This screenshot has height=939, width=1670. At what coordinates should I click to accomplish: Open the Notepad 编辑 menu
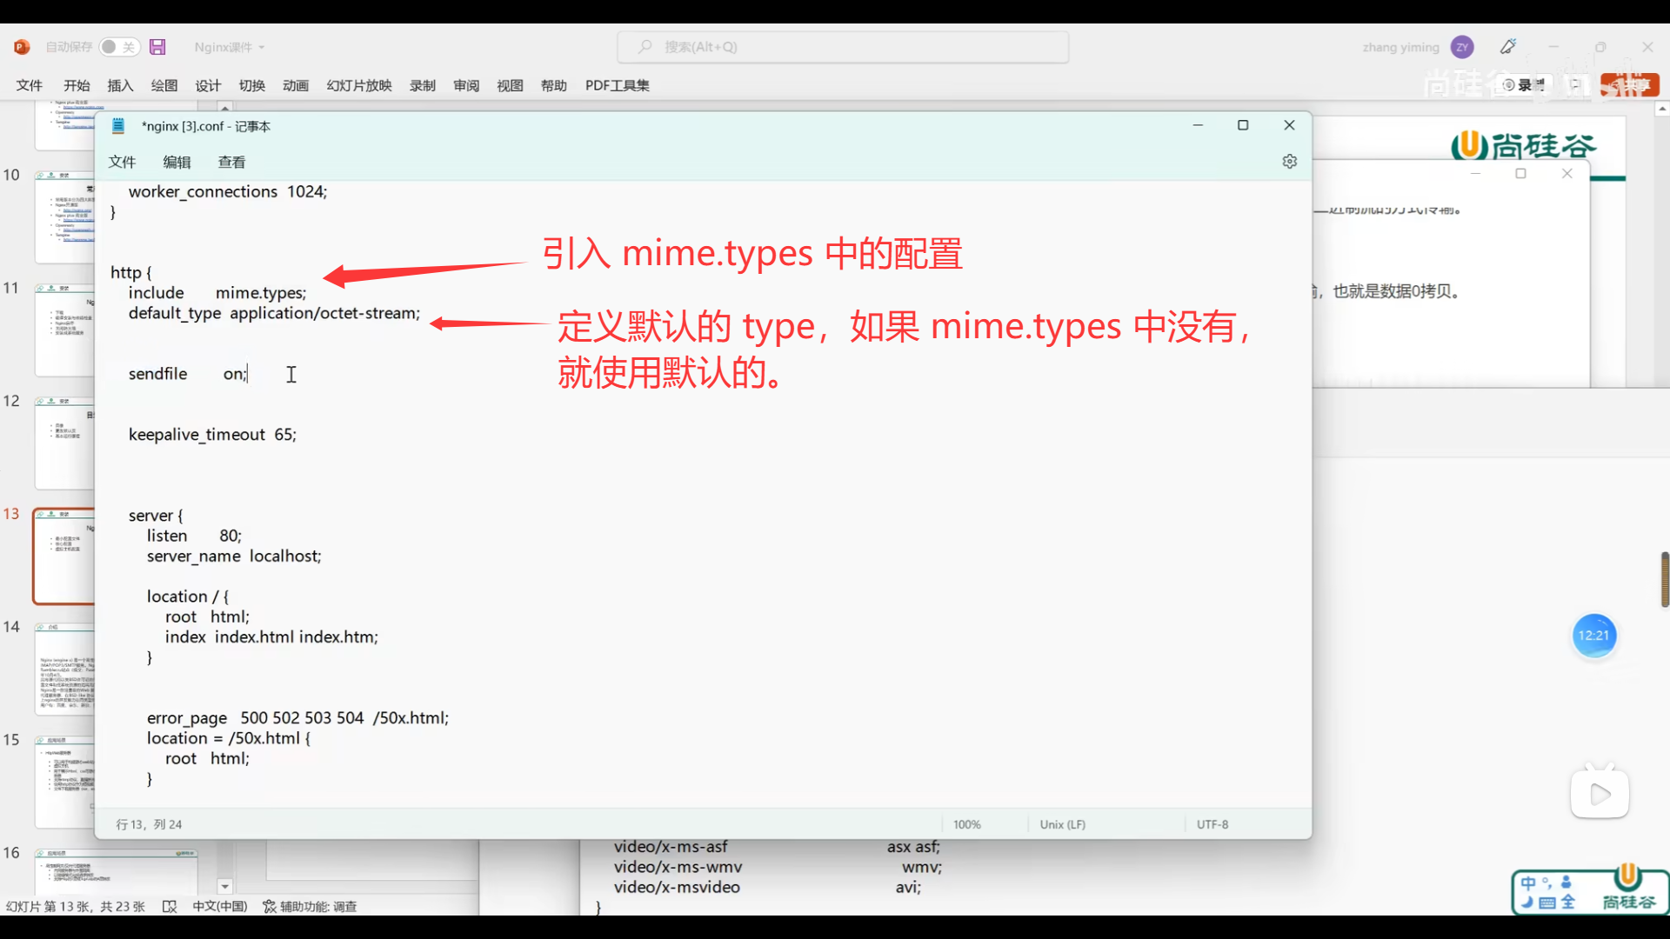pos(177,163)
